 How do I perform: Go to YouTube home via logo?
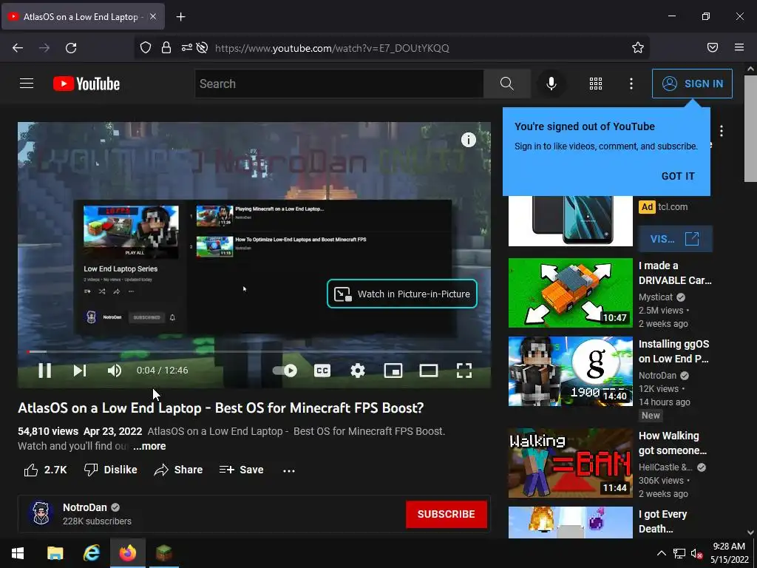click(x=86, y=84)
